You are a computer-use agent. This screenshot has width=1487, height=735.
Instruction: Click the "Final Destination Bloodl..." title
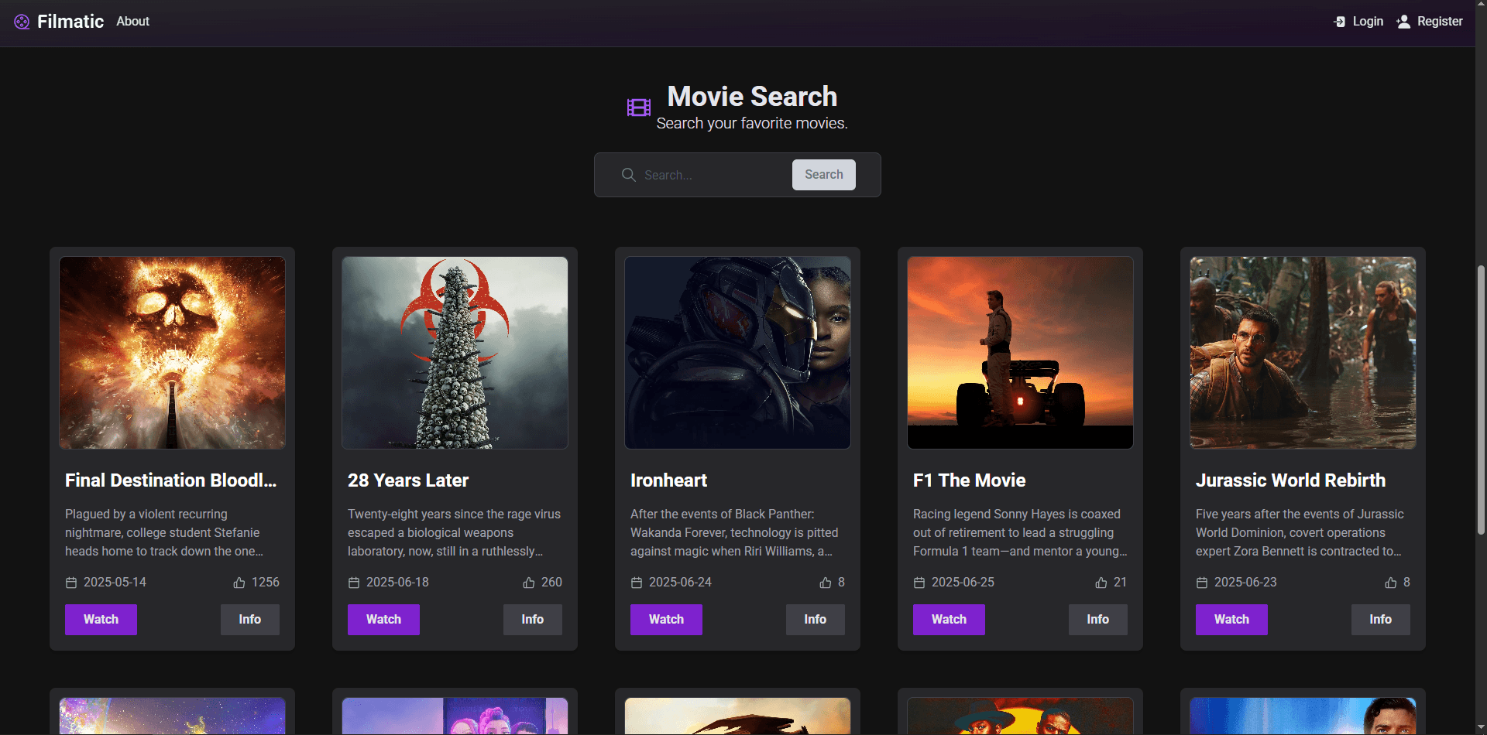coord(170,480)
